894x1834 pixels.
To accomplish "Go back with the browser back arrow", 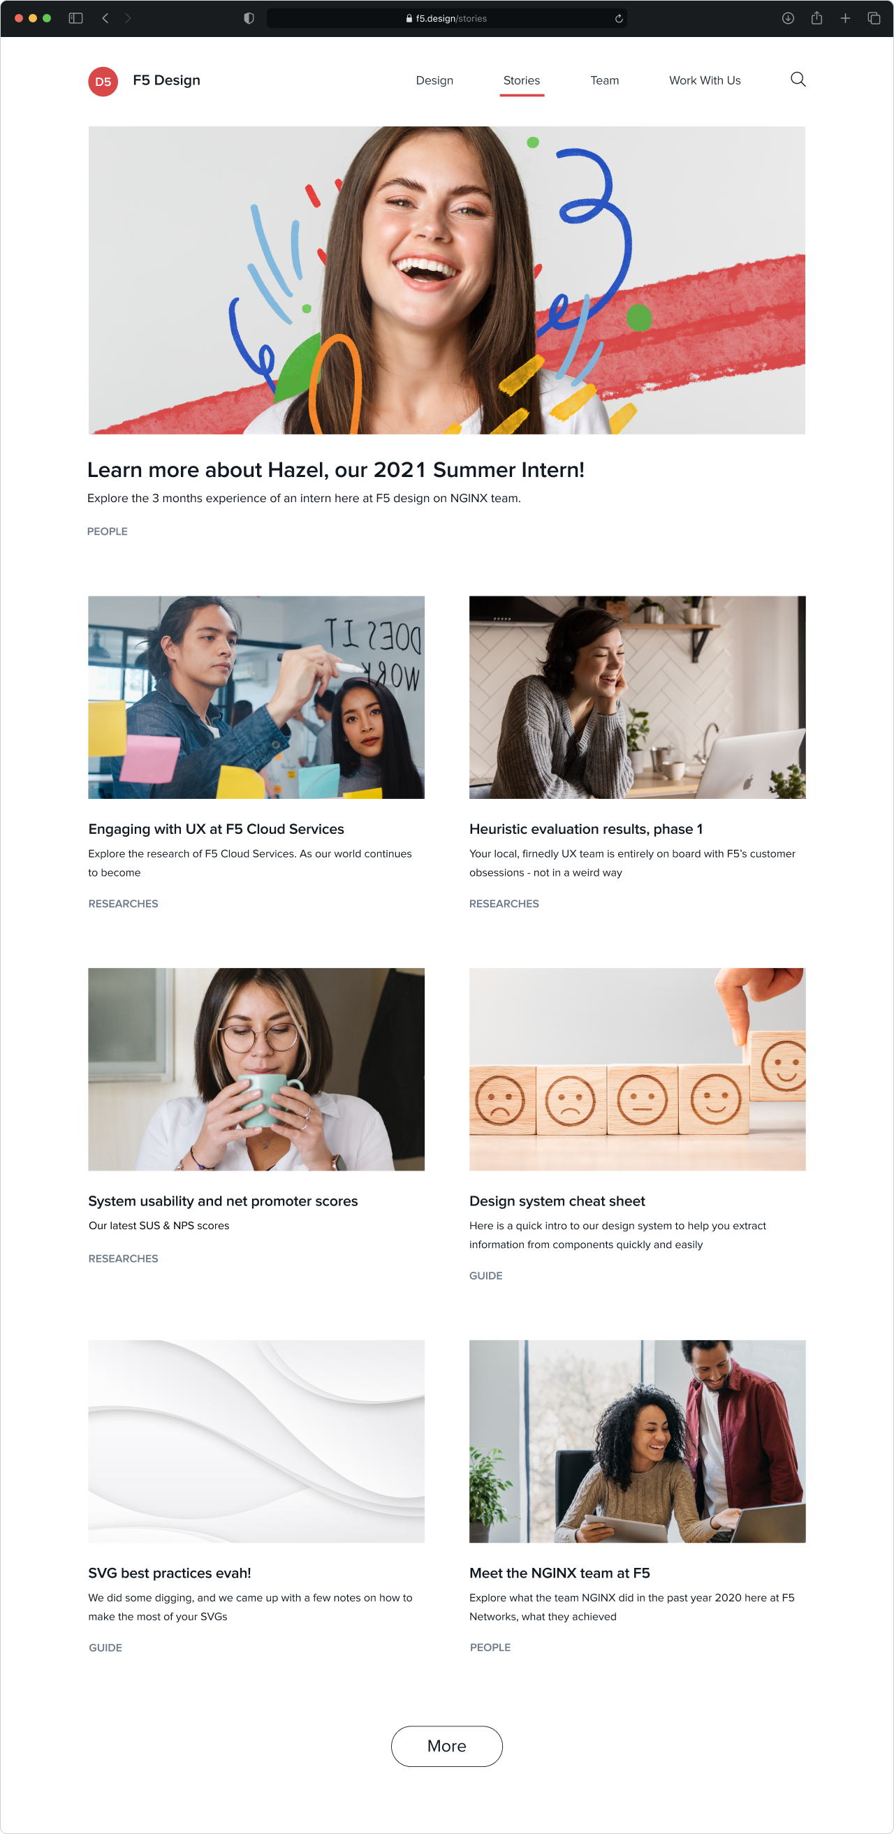I will click(x=105, y=19).
